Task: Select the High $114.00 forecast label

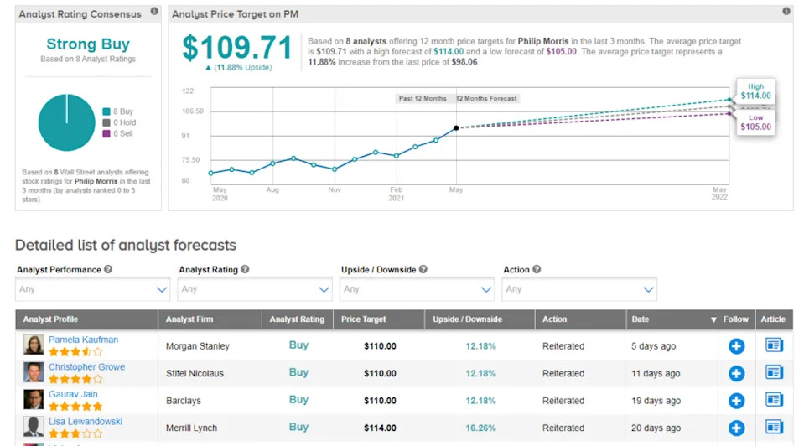Action: [x=755, y=91]
